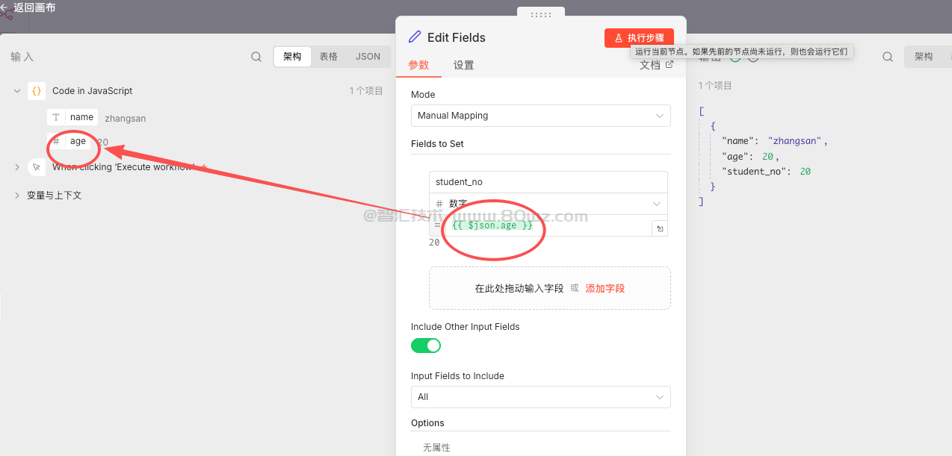The width and height of the screenshot is (952, 456).
Task: Open the Input Fields to Include dropdown
Action: 540,397
